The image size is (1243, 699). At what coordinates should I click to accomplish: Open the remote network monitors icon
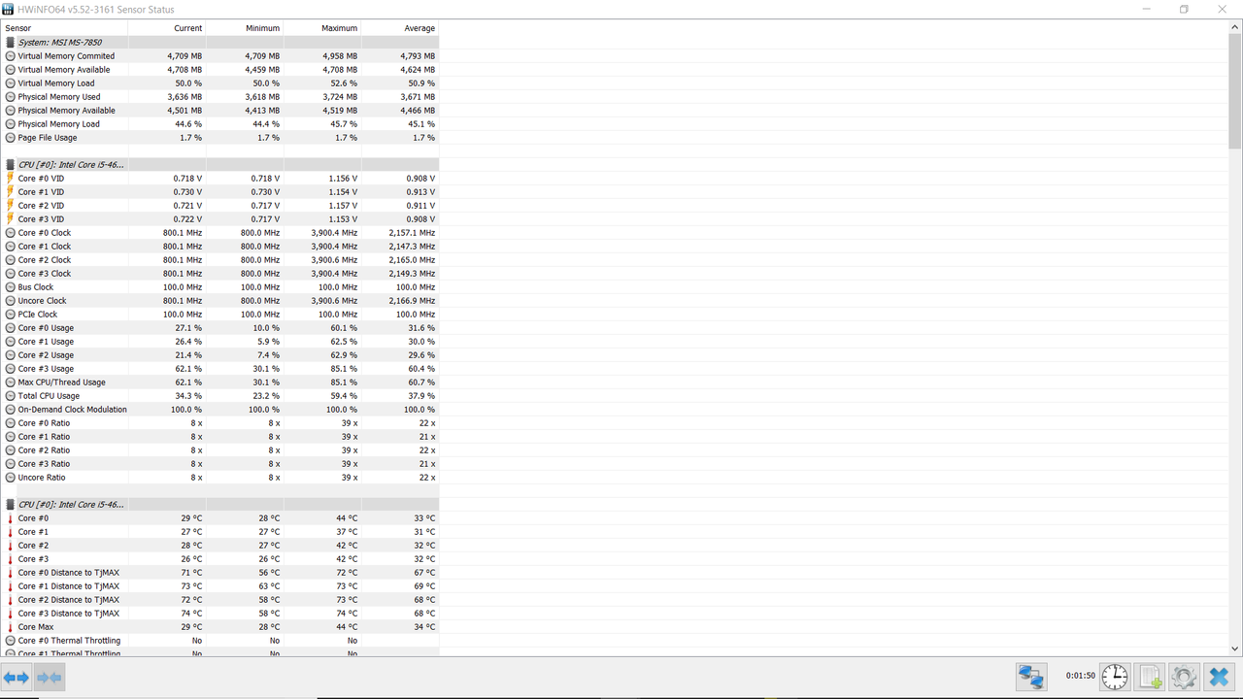[1031, 677]
